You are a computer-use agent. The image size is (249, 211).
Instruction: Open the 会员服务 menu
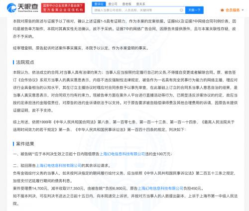(232, 10)
